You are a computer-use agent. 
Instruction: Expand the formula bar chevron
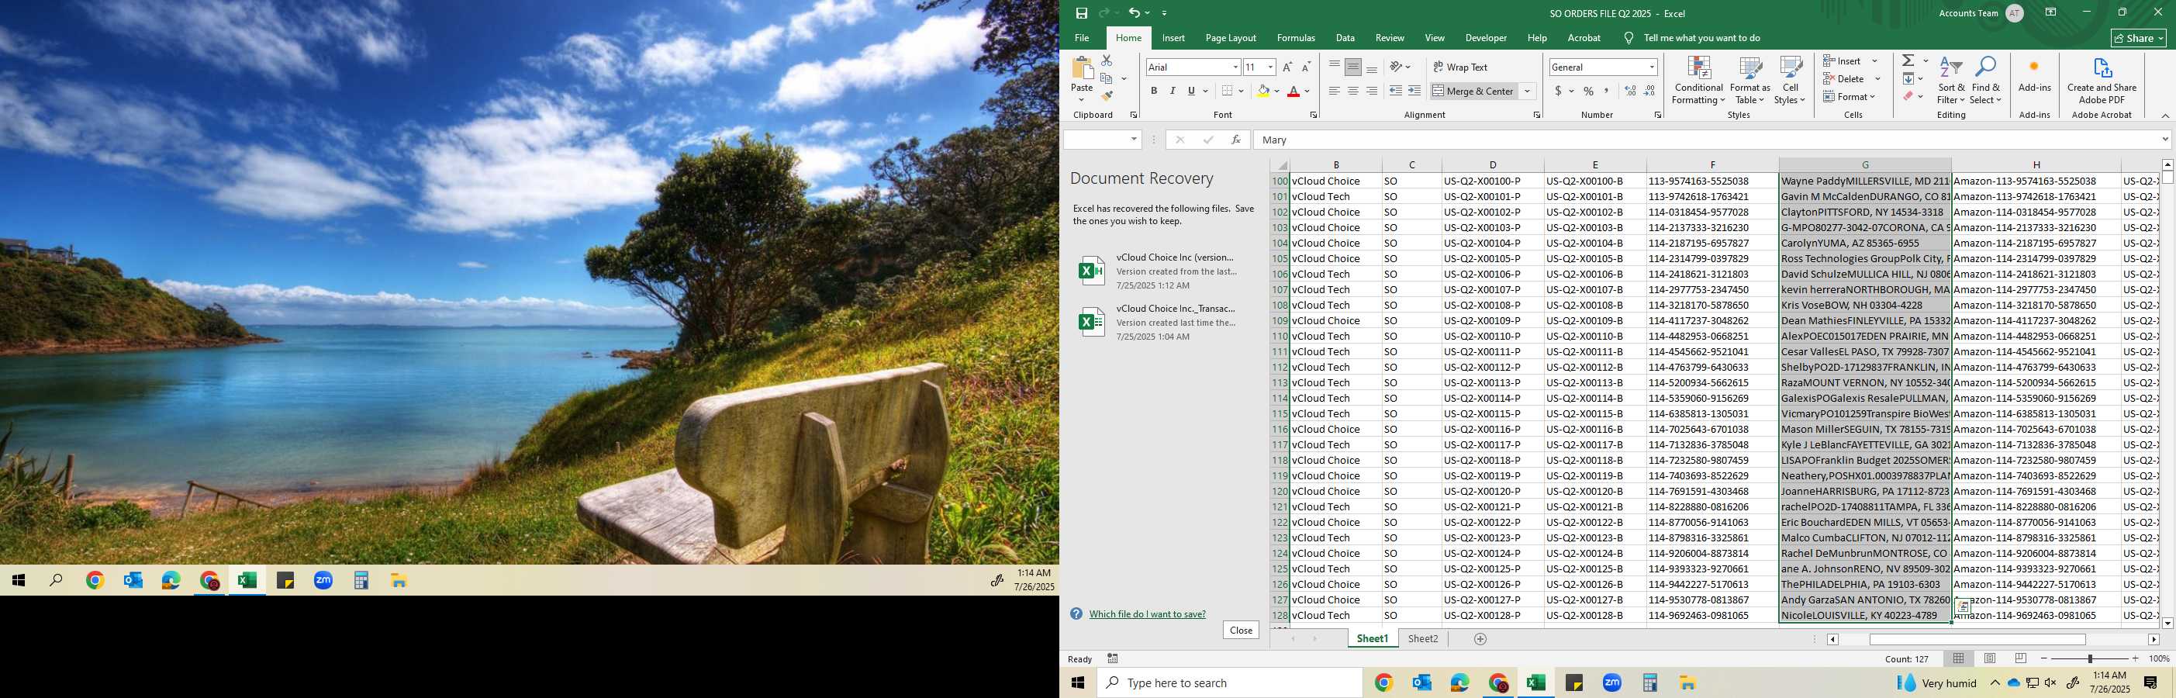coord(2164,140)
